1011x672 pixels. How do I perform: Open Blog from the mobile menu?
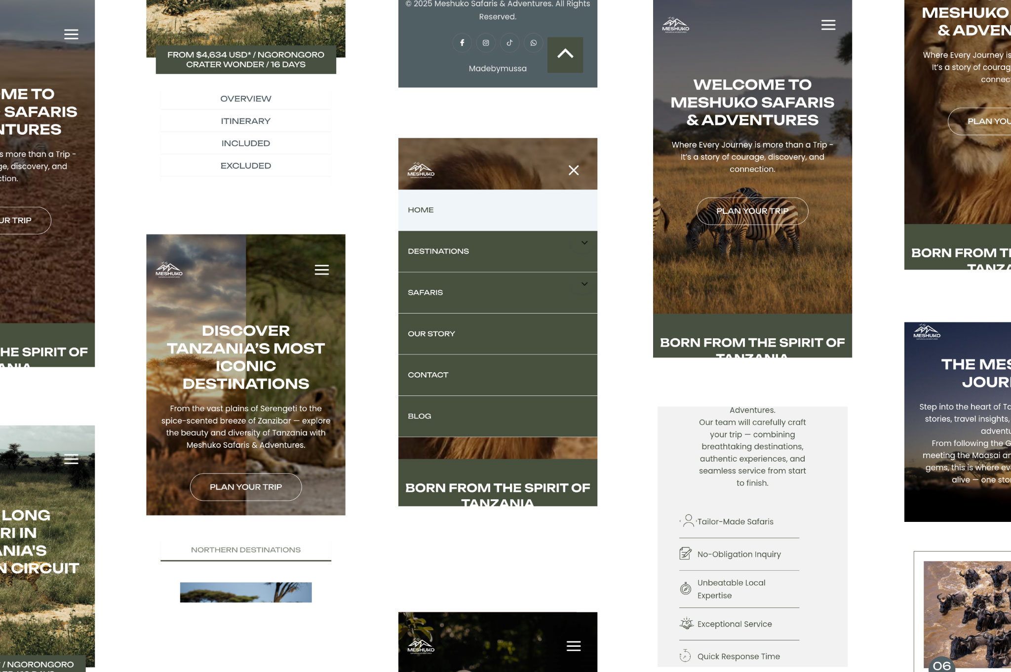(x=419, y=416)
